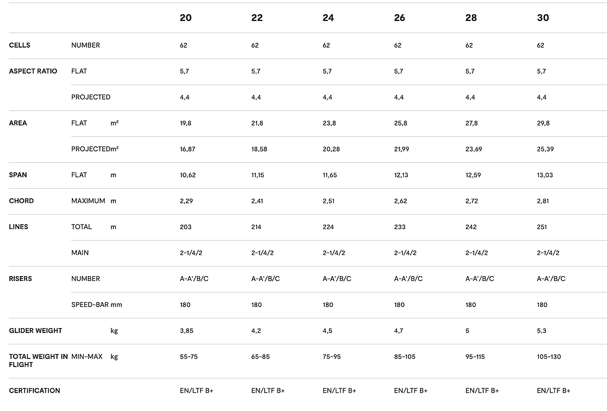Screen dimensions: 607x411
Task: Select the ASPECT RATIO row label
Action: coord(33,71)
